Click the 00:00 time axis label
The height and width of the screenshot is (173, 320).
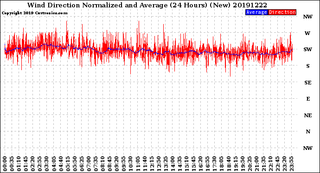point(5,164)
